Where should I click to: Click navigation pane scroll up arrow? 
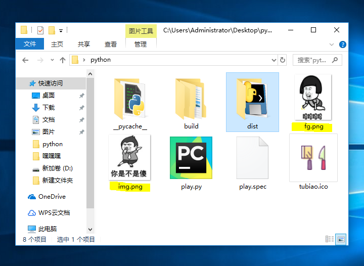(90, 74)
